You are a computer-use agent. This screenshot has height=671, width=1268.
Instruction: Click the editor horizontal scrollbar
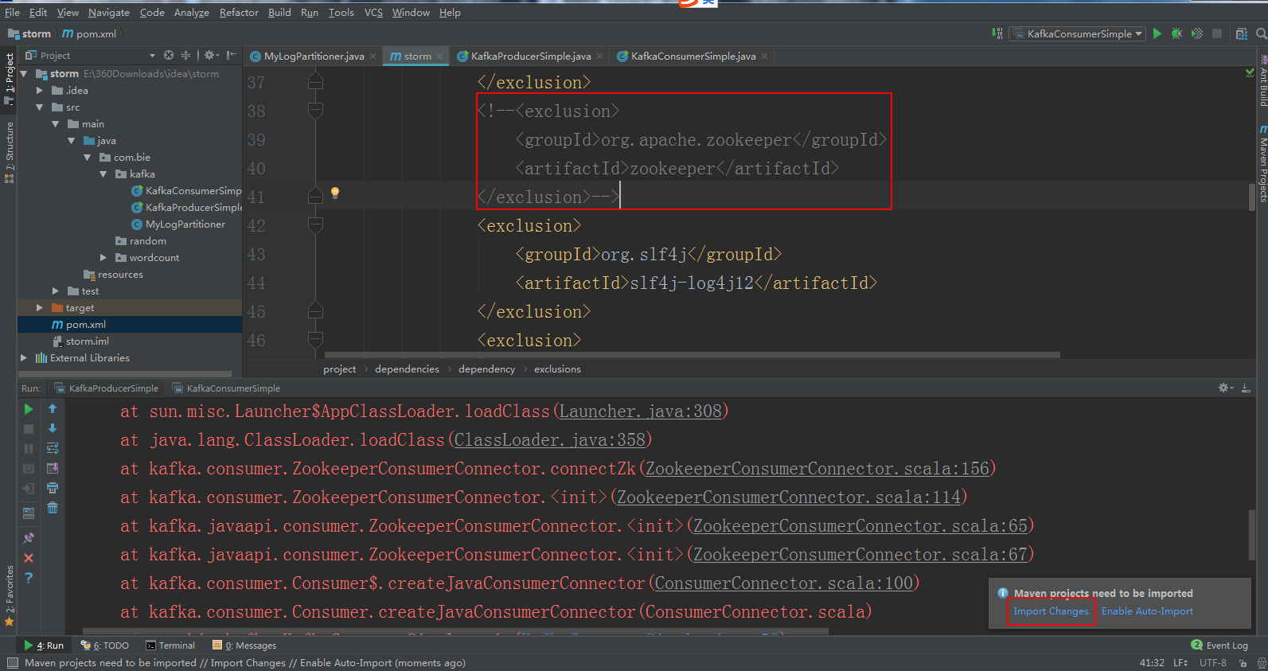coord(692,355)
